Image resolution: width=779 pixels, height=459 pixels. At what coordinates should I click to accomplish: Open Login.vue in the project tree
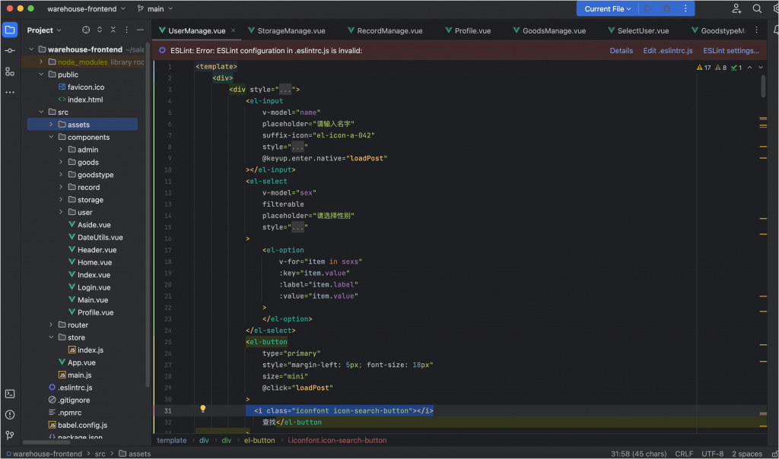coord(94,287)
